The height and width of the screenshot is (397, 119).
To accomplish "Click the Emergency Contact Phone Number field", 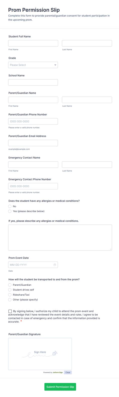I will click(x=33, y=186).
